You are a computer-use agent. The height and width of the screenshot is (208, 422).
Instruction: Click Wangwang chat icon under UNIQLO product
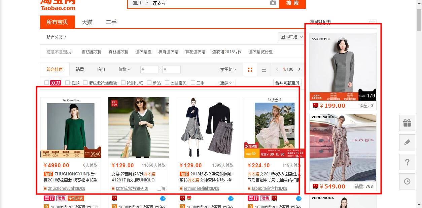(x=163, y=198)
